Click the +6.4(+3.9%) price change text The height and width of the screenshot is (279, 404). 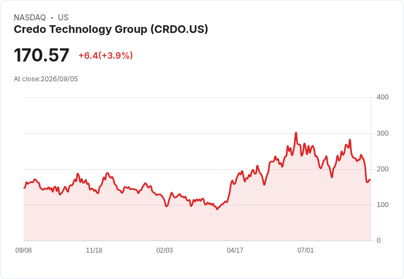(105, 55)
